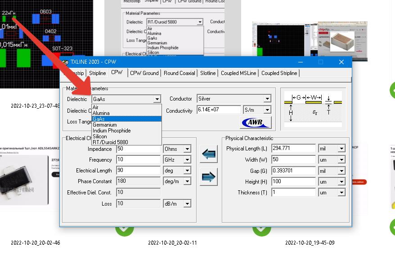Select GaAs in the dielectric list
This screenshot has width=395, height=255.
click(126, 119)
